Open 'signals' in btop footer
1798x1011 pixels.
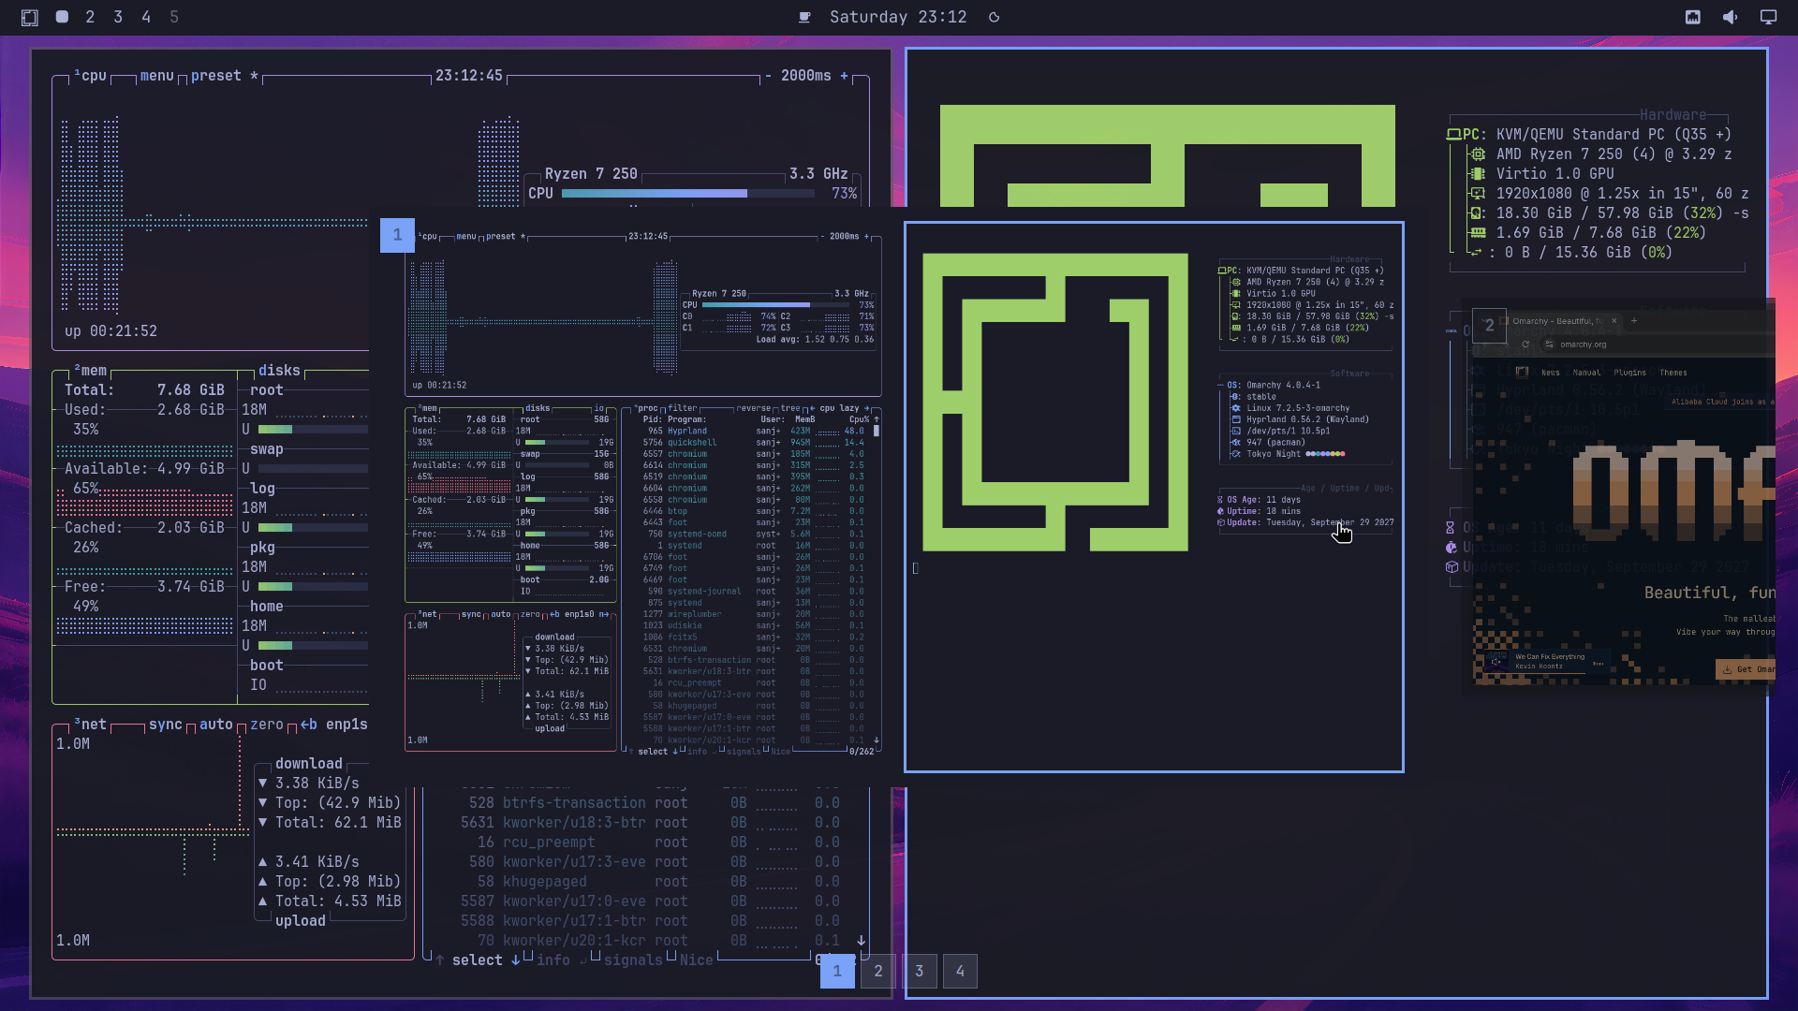[633, 960]
